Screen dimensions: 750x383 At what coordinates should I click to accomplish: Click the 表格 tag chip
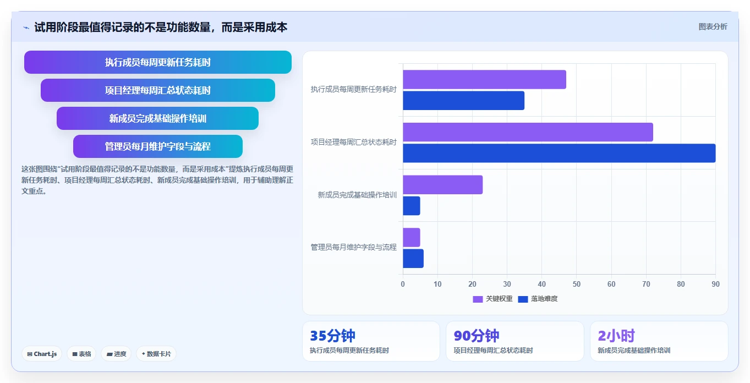coord(81,354)
